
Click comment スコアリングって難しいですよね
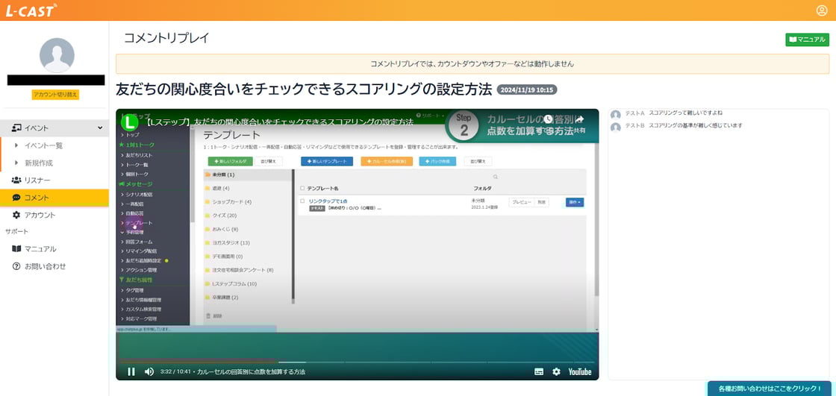click(686, 113)
